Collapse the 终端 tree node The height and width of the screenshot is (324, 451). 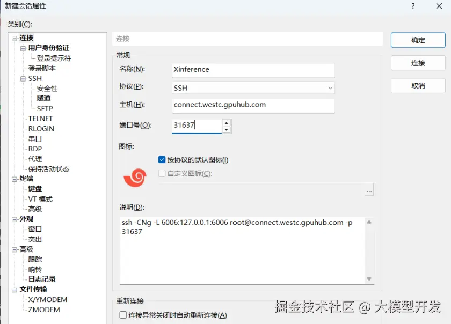click(14, 179)
